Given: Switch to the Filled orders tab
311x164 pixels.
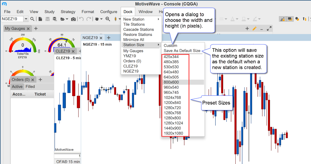Looking at the screenshot, I should 30,86.
